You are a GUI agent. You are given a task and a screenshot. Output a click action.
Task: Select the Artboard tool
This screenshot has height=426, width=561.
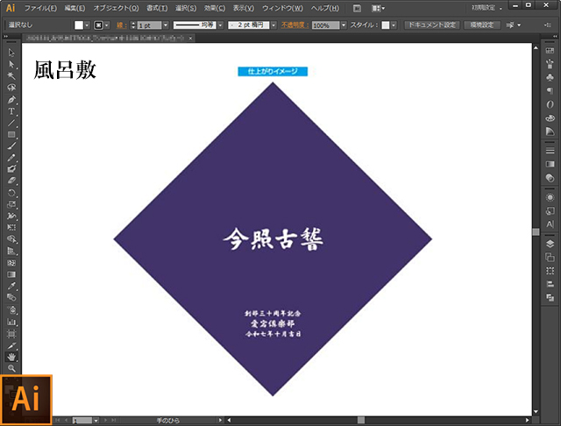11,334
